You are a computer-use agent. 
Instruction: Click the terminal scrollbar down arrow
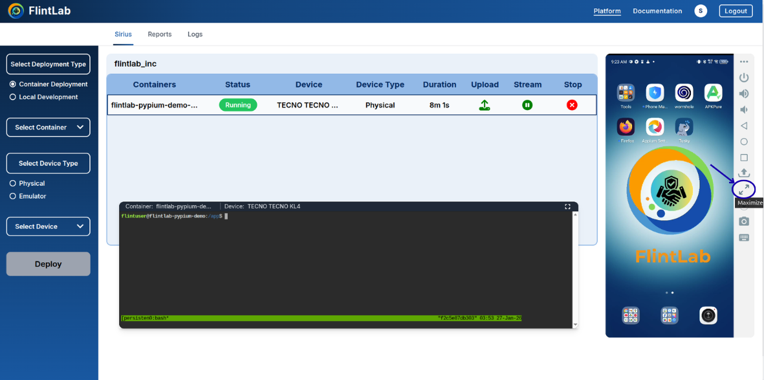[x=576, y=324]
